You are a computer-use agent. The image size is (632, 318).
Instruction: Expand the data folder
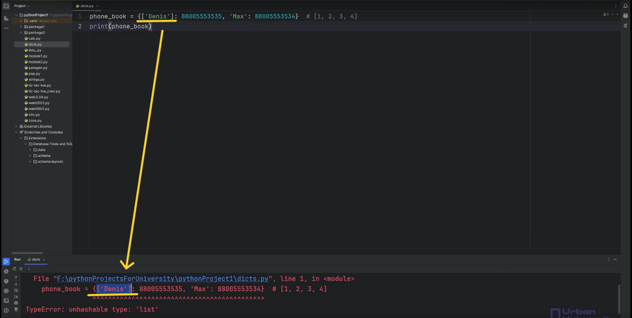pos(30,150)
